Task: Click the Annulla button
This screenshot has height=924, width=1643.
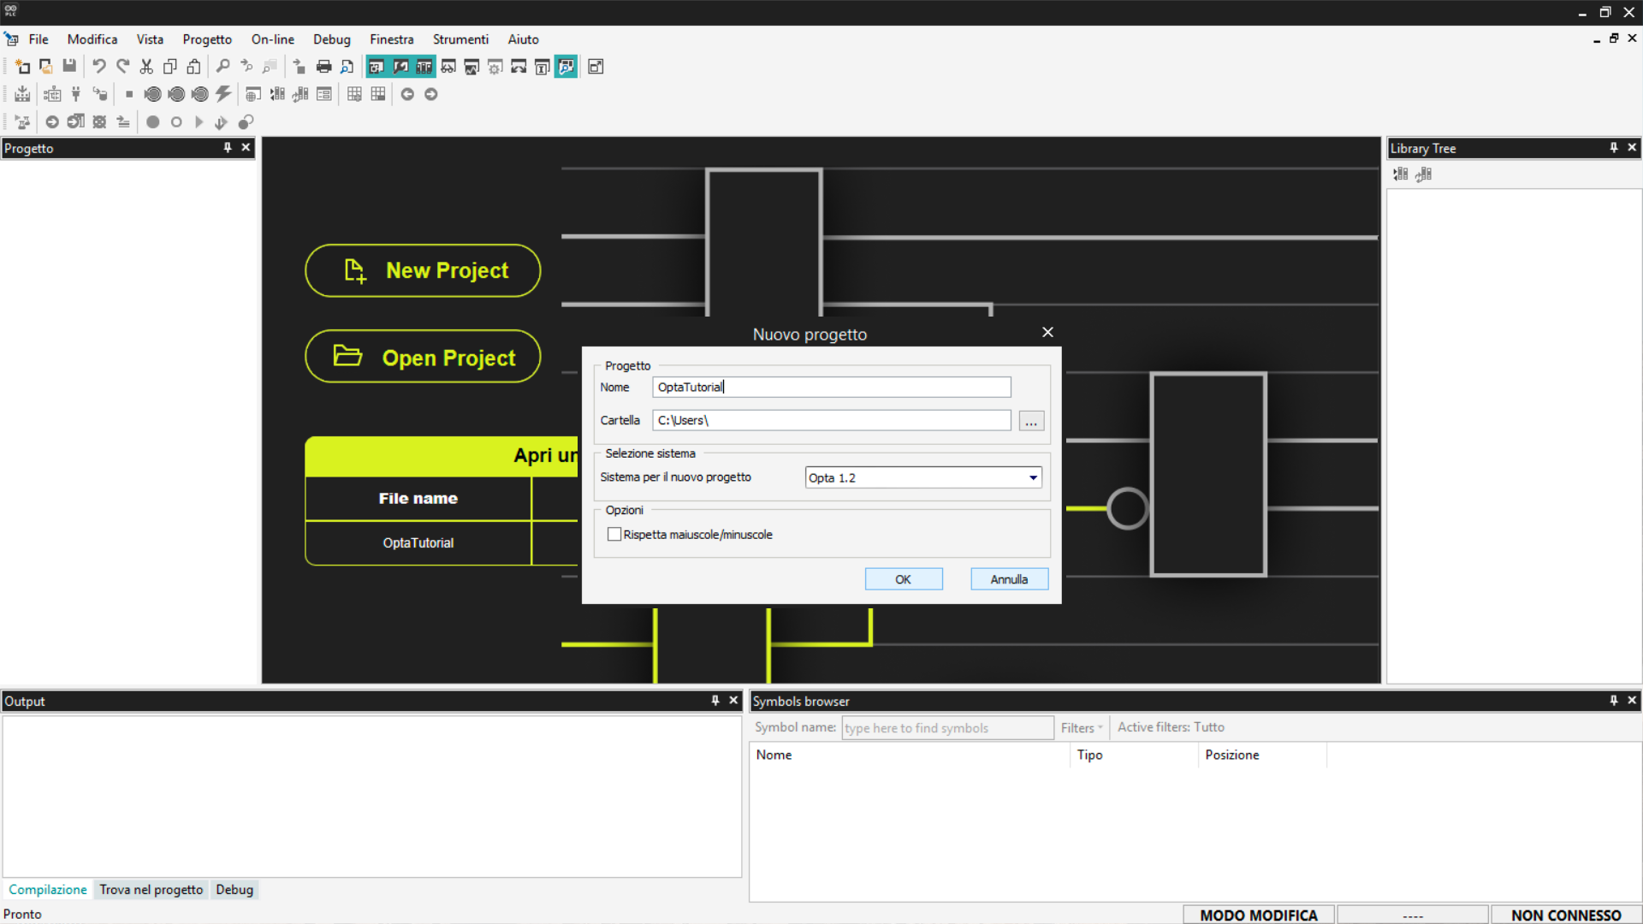Action: coord(1009,580)
